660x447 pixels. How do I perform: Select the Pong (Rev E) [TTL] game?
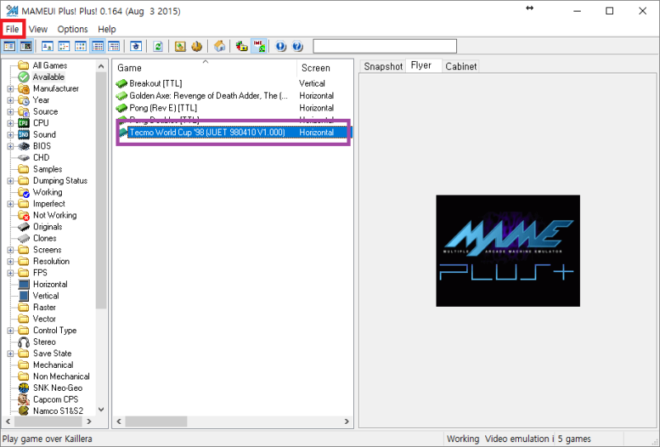(x=163, y=108)
